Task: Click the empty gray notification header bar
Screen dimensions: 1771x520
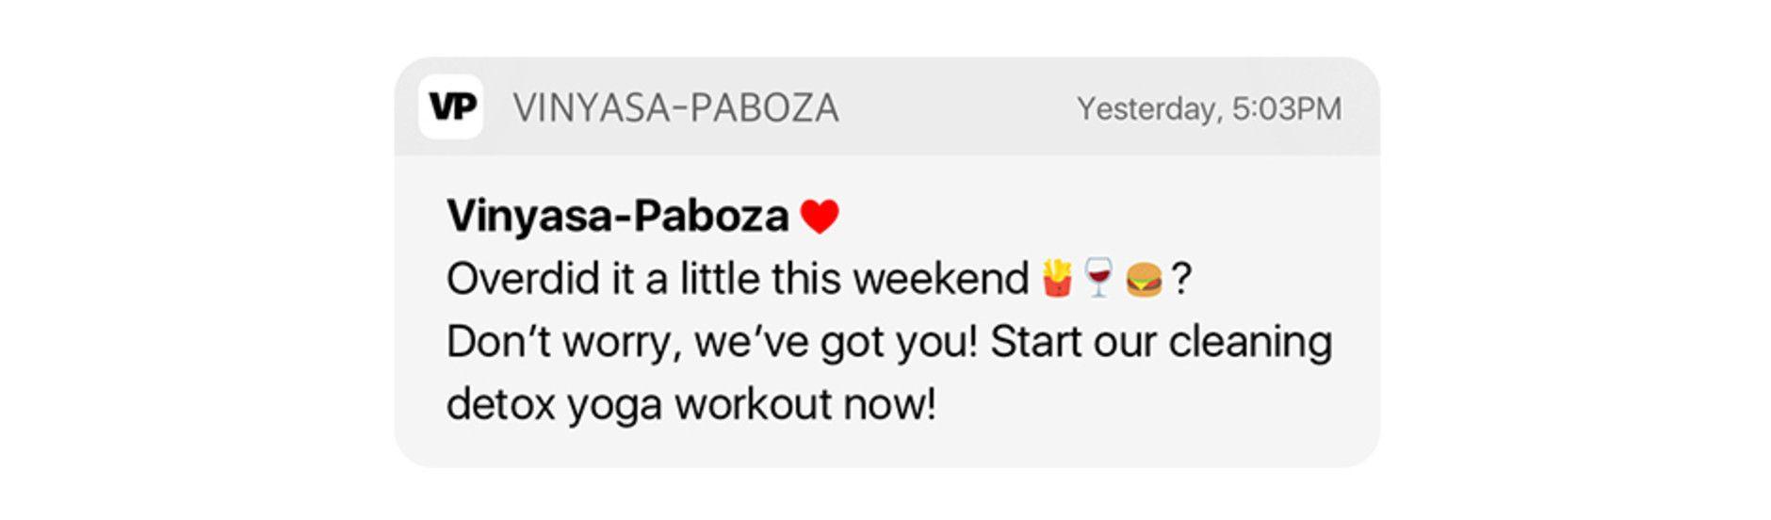Action: click(x=956, y=107)
